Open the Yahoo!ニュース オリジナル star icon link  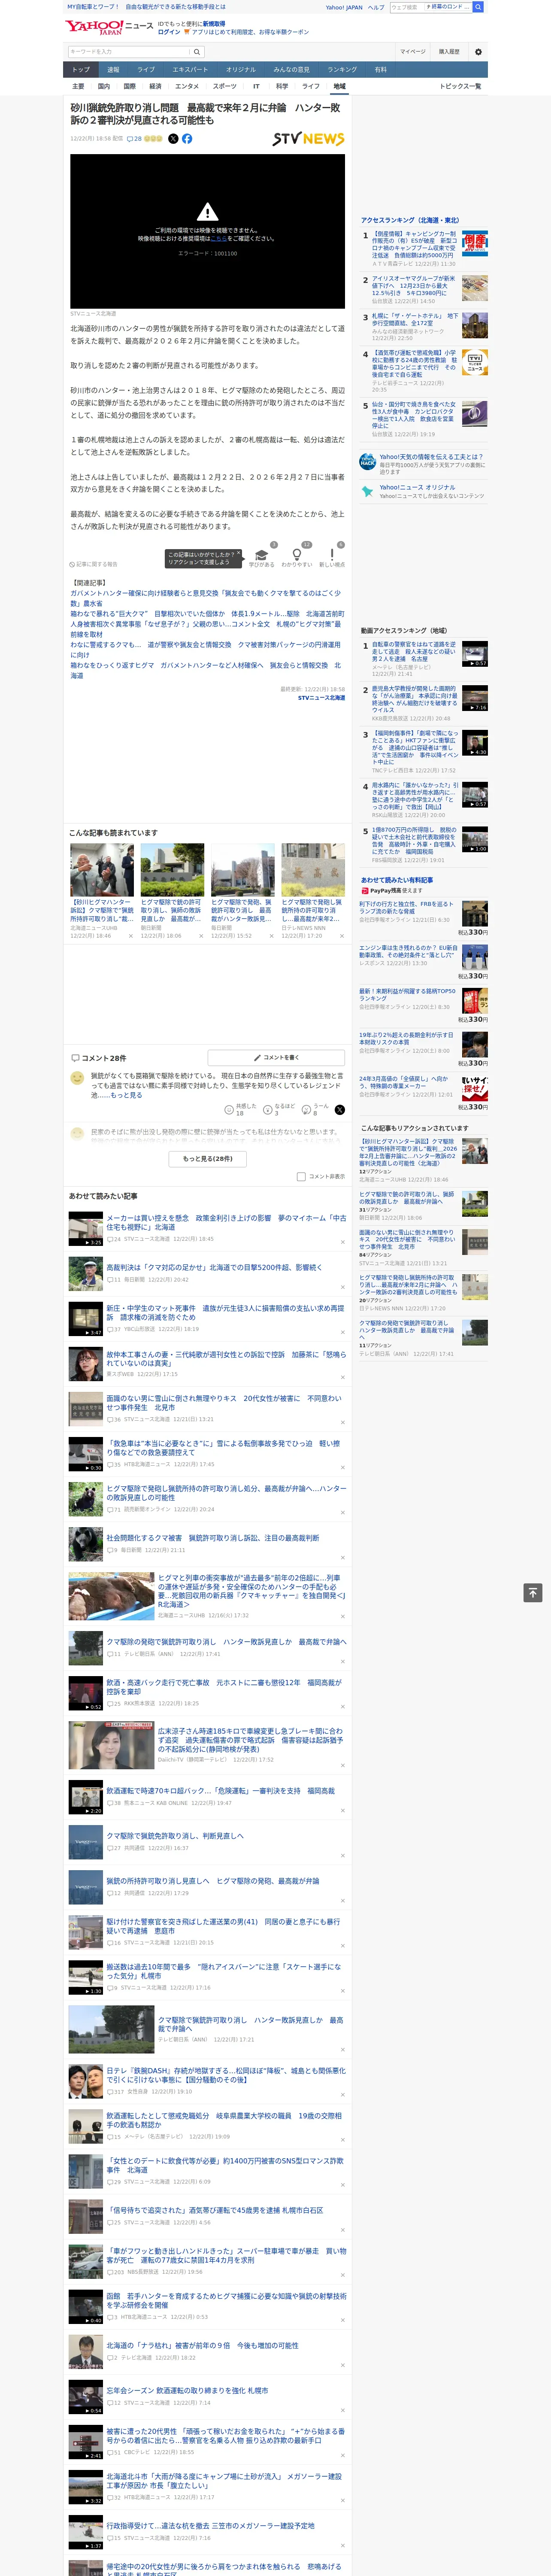[x=367, y=491]
